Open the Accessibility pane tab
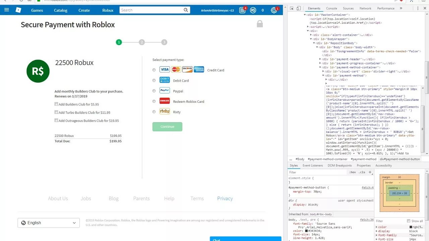The height and width of the screenshot is (241, 429). click(x=383, y=165)
